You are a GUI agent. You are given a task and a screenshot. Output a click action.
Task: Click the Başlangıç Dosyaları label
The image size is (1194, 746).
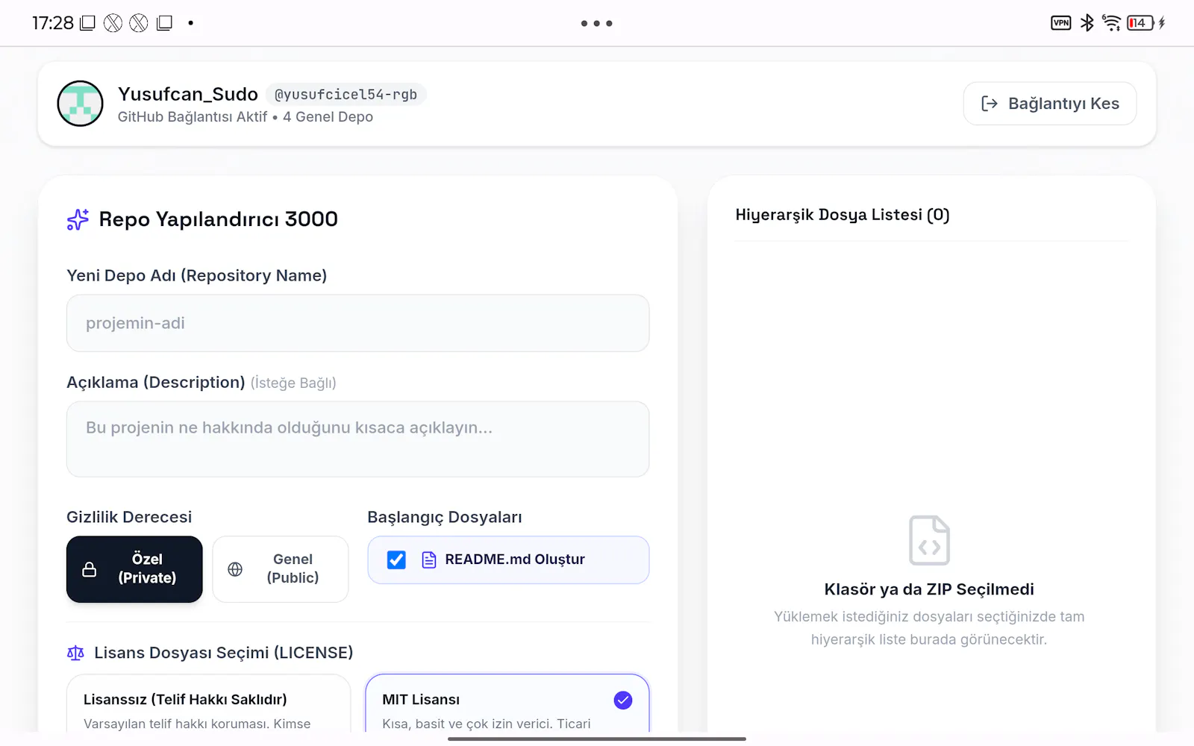click(445, 517)
